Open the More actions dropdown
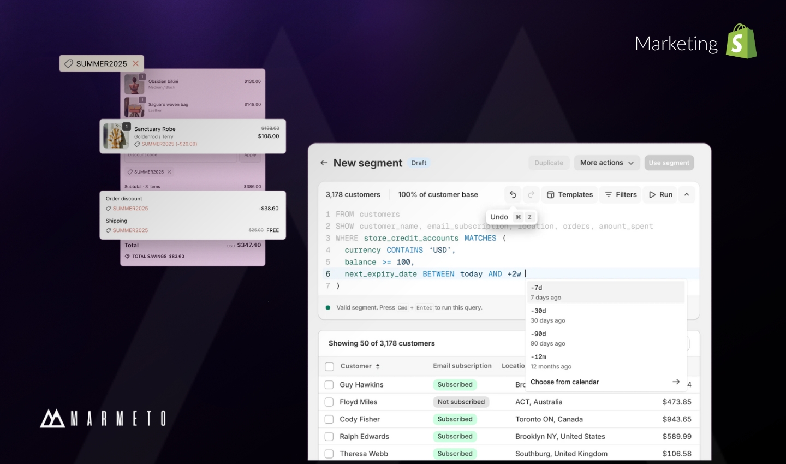Screen dimensions: 786x464 click(x=607, y=163)
